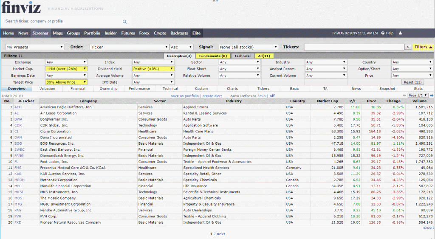Click the export link

pyautogui.click(x=428, y=228)
